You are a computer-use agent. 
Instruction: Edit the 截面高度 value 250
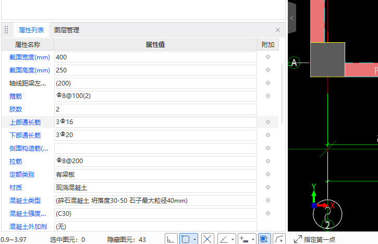(x=155, y=70)
